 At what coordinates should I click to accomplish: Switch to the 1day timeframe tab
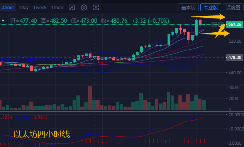[x=24, y=8]
